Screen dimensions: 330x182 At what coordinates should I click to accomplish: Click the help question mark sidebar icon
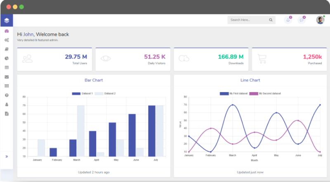coord(7,95)
